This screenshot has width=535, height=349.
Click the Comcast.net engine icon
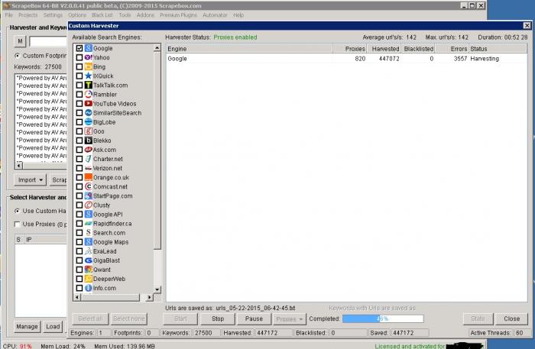point(89,186)
